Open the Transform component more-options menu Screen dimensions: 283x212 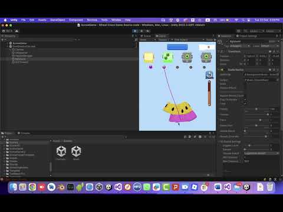[x=278, y=51]
